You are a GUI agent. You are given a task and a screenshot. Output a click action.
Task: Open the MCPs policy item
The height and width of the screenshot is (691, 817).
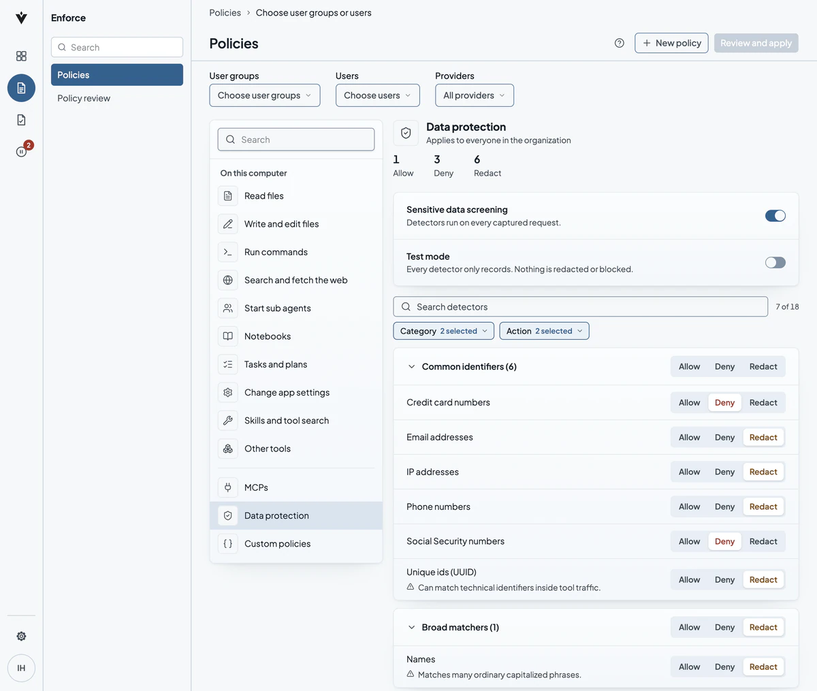pyautogui.click(x=296, y=487)
